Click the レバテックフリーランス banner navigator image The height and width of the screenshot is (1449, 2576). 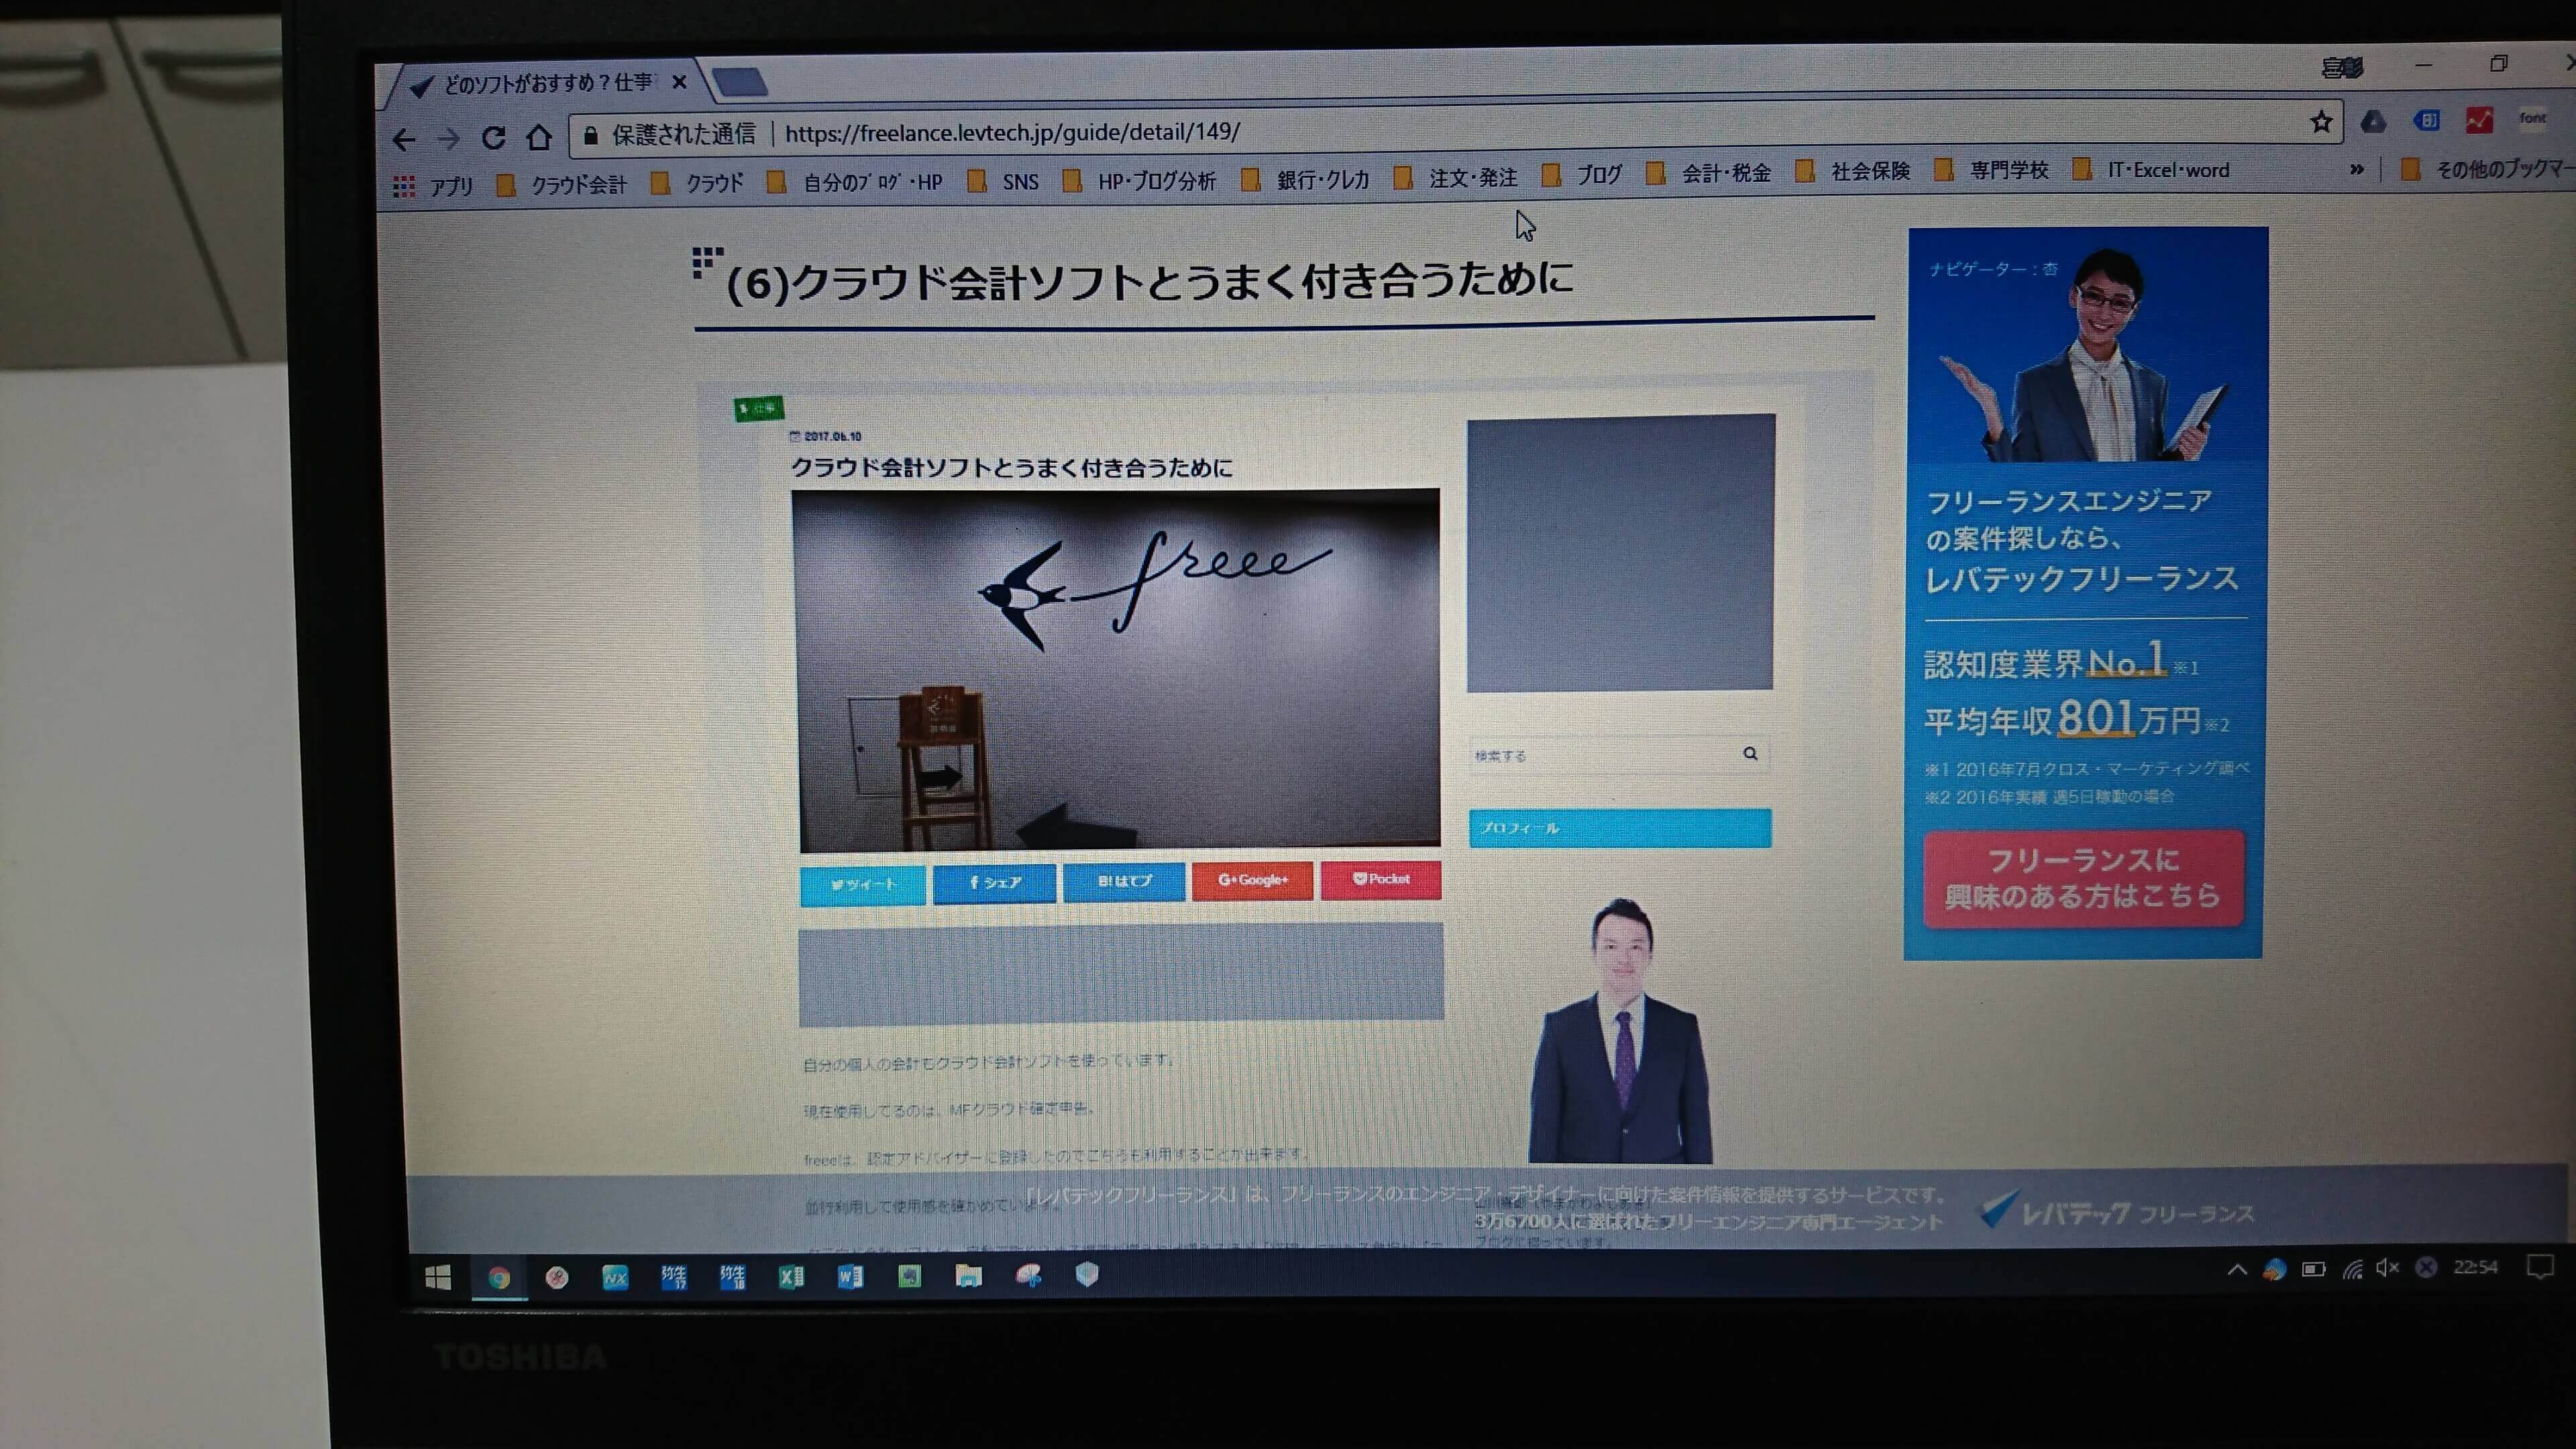(x=2088, y=345)
